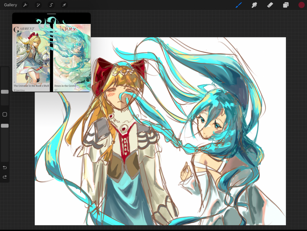Click the 'GARMENT' heading in reference

point(24,29)
